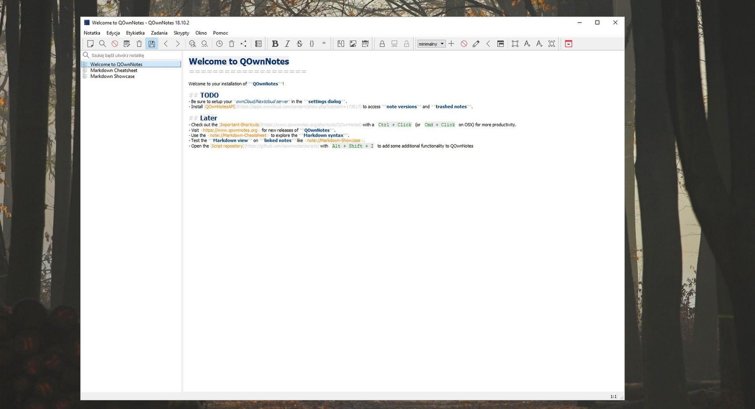Click the square frame icon beside the A arrows
The width and height of the screenshot is (755, 409).
[x=515, y=44]
